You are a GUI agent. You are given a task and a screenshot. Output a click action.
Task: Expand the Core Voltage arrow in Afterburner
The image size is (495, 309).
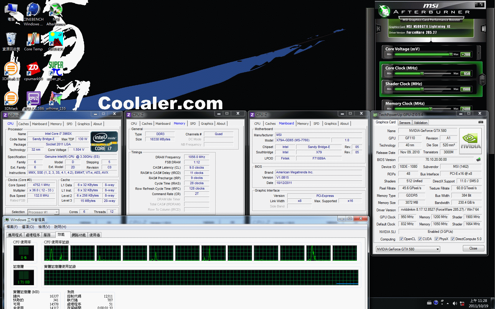click(478, 53)
